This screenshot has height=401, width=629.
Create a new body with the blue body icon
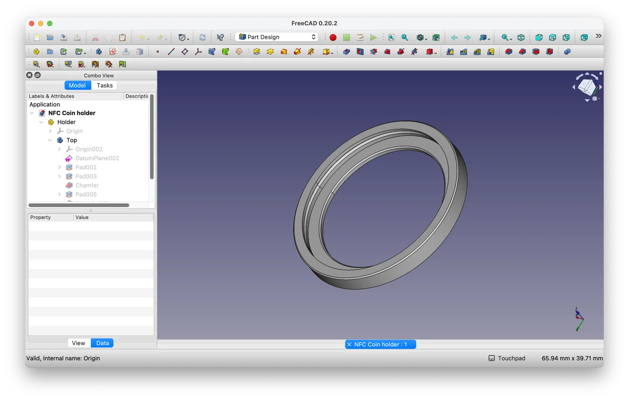99,52
